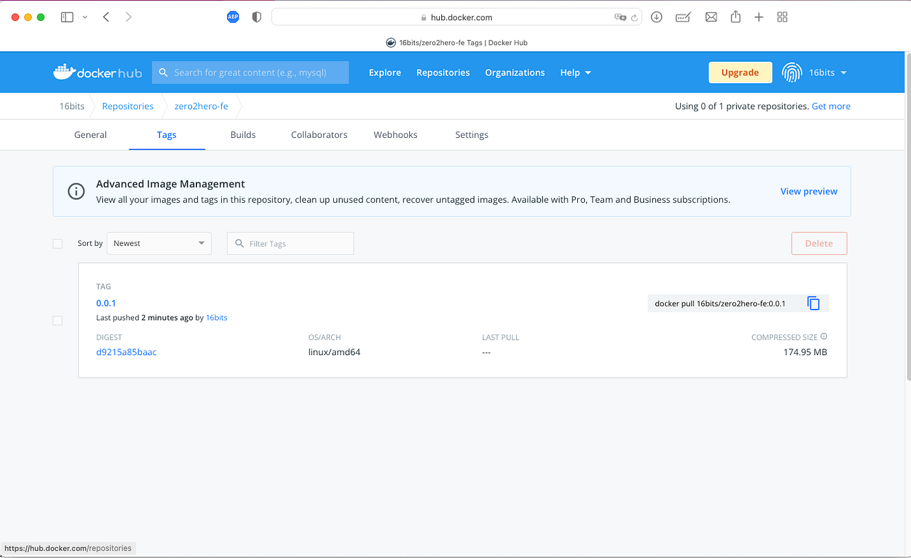Click the docker pull command text

pyautogui.click(x=720, y=303)
